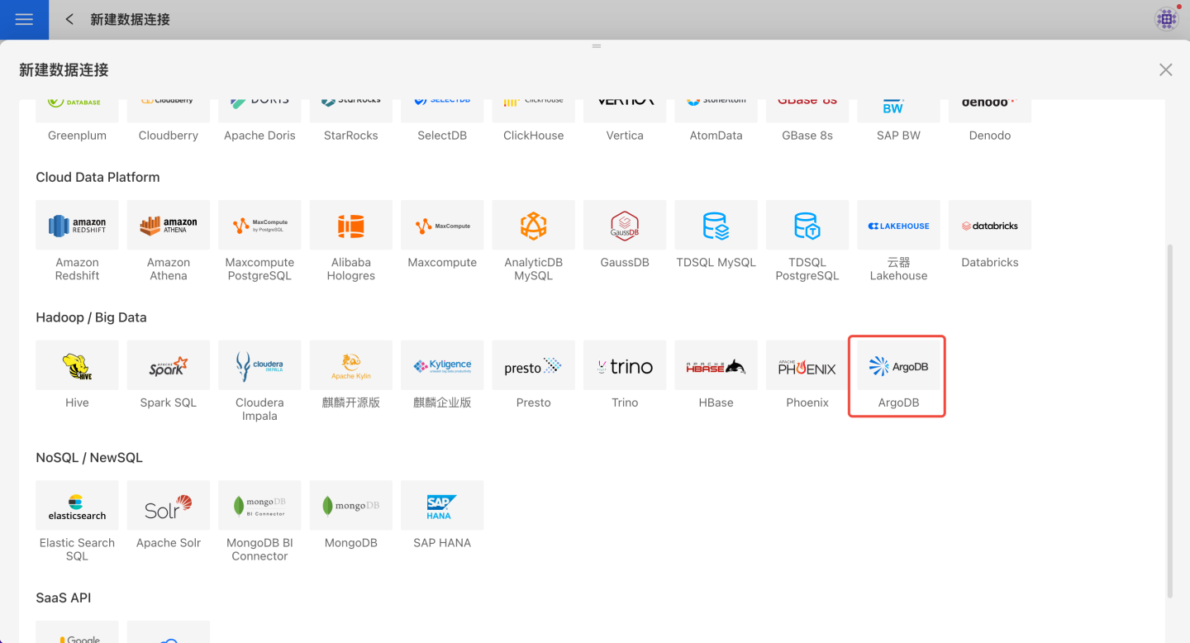Open the hamburger main menu
Viewport: 1190px width, 643px height.
coord(24,19)
